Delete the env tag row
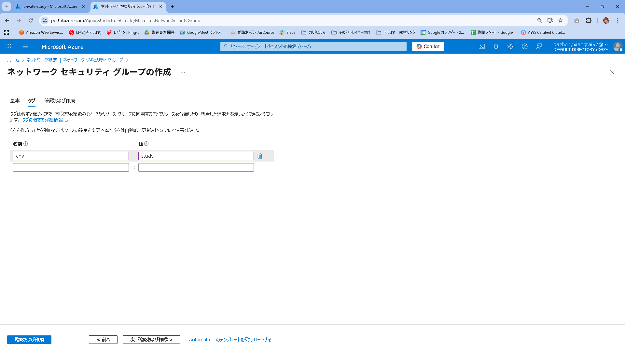The image size is (625, 351). click(x=260, y=156)
